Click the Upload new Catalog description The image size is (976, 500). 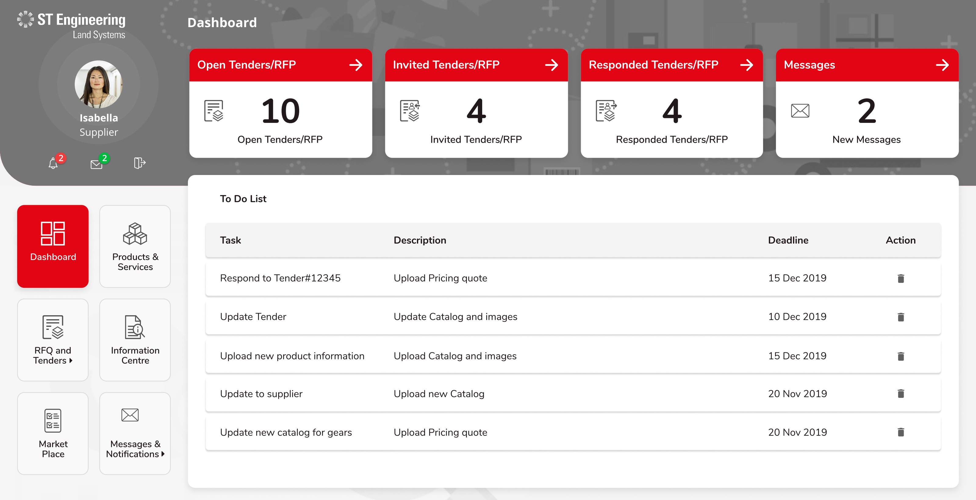[439, 394]
